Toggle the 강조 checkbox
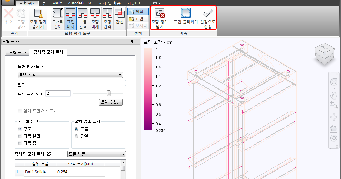 click(x=20, y=129)
